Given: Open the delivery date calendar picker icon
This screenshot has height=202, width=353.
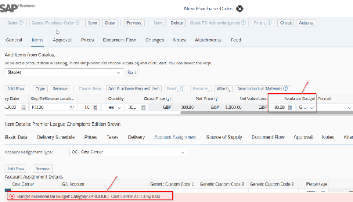Looking at the screenshot, I should pyautogui.click(x=24, y=108).
